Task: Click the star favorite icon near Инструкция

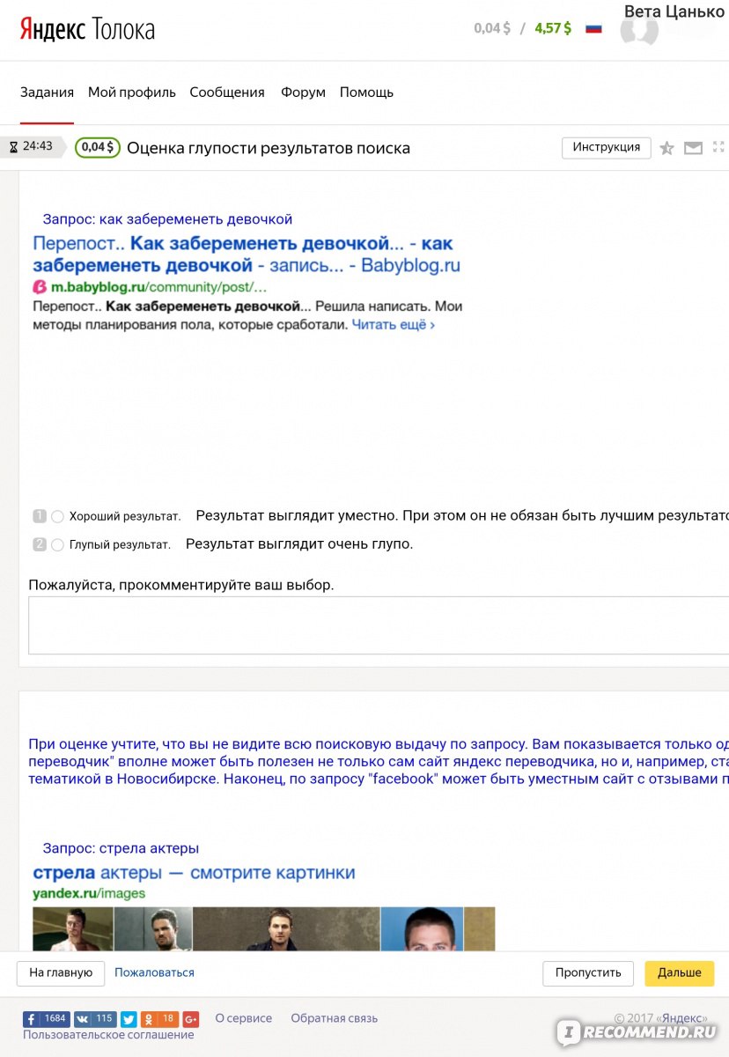Action: tap(666, 148)
